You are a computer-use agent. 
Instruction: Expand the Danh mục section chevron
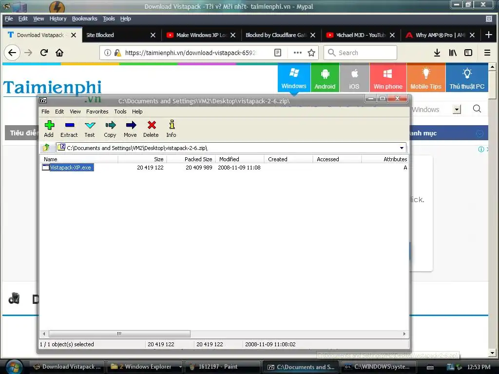pyautogui.click(x=480, y=133)
